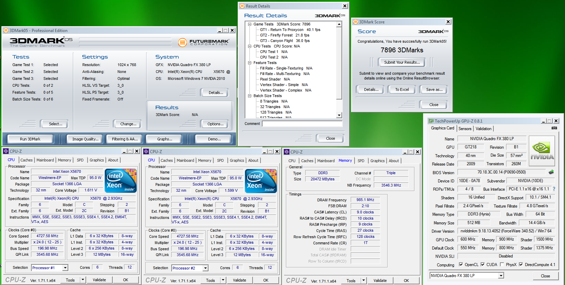Open the Validation tab in GPU-Z
The image size is (565, 285).
coord(483,129)
